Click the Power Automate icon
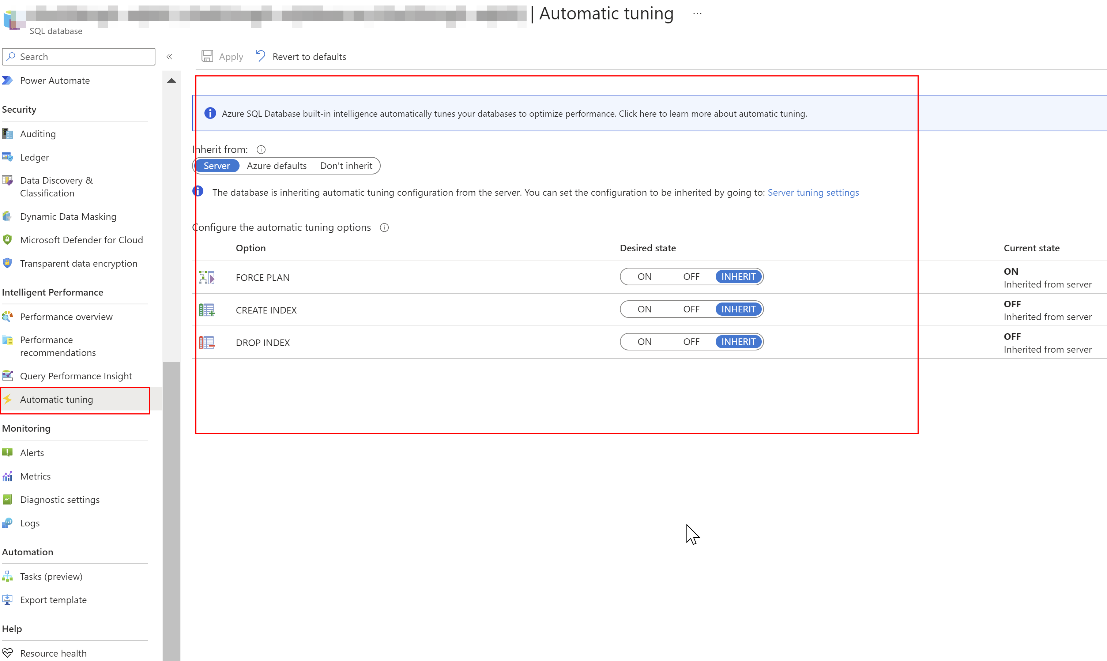The image size is (1107, 661). click(7, 80)
